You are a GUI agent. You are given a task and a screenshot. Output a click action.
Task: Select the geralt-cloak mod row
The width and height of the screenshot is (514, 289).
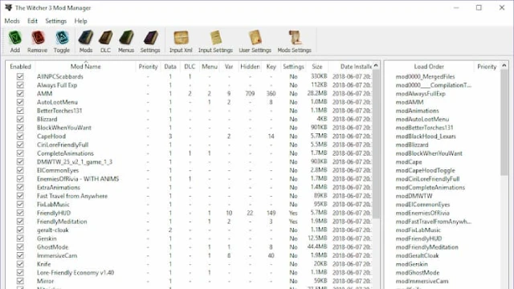[189, 230]
